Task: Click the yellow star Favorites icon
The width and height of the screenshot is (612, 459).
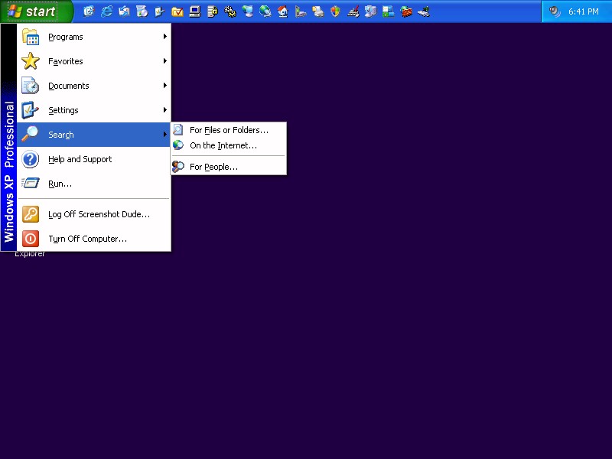Action: tap(30, 61)
